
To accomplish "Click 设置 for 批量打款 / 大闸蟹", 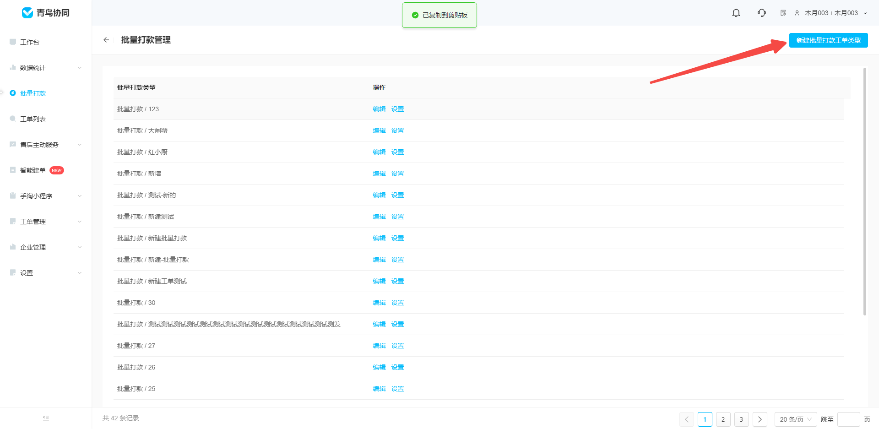I will 397,130.
